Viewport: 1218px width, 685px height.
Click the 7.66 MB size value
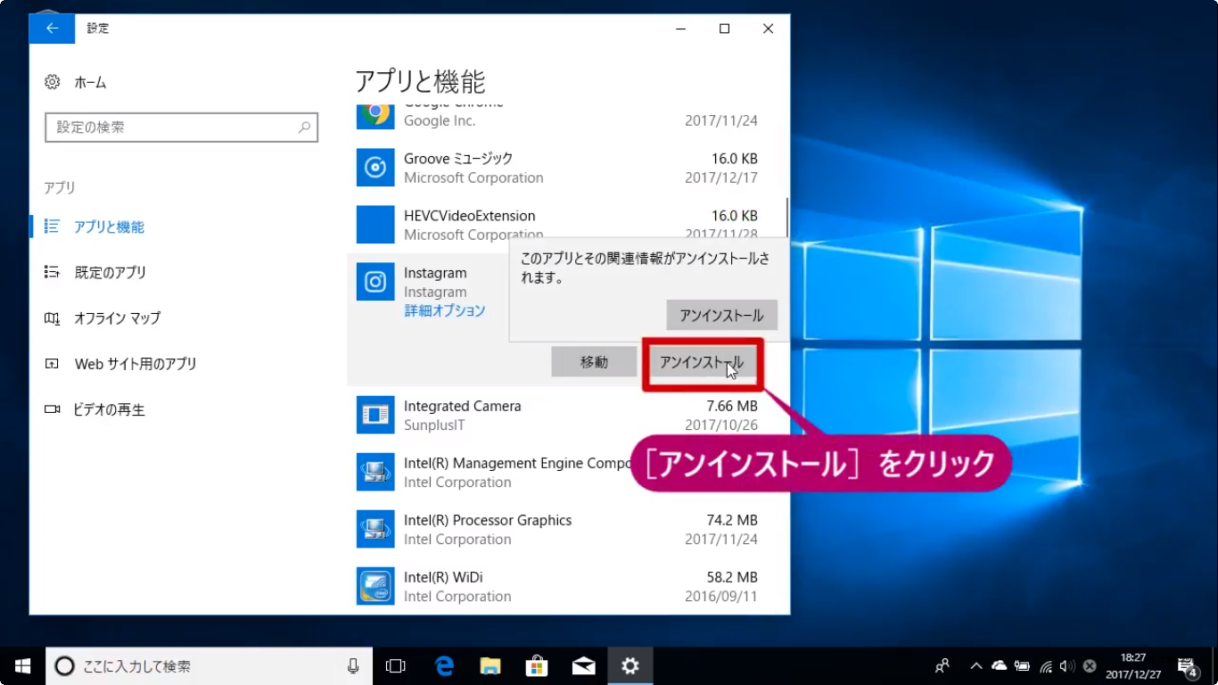point(731,406)
